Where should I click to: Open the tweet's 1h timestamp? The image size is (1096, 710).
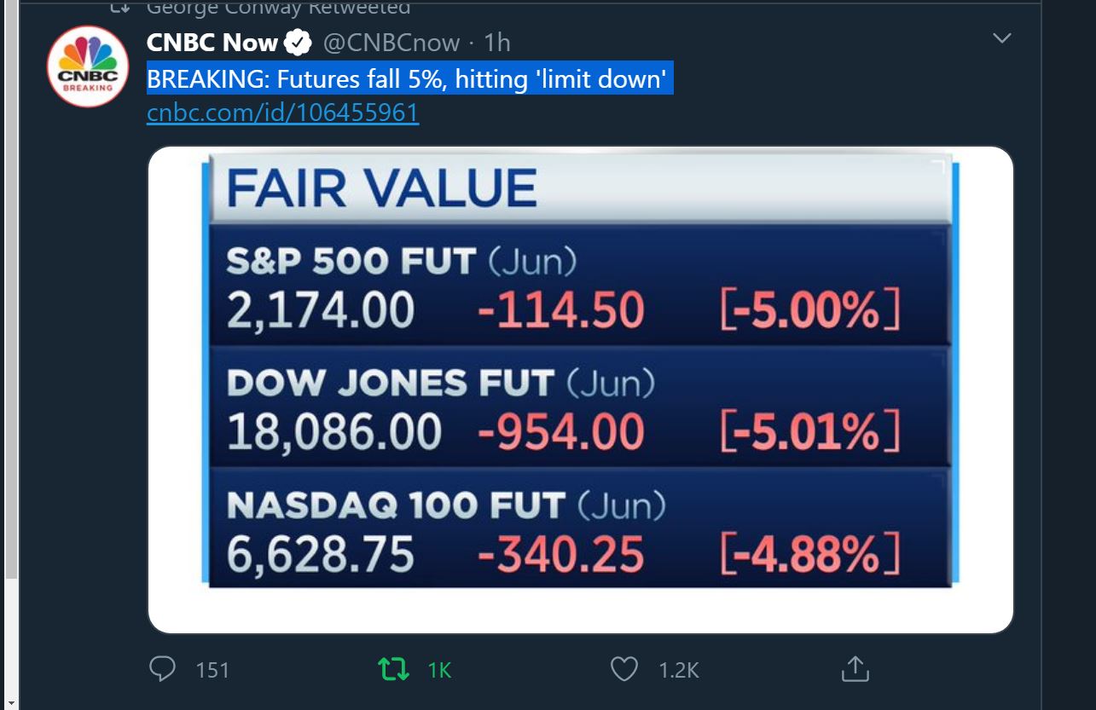point(497,42)
